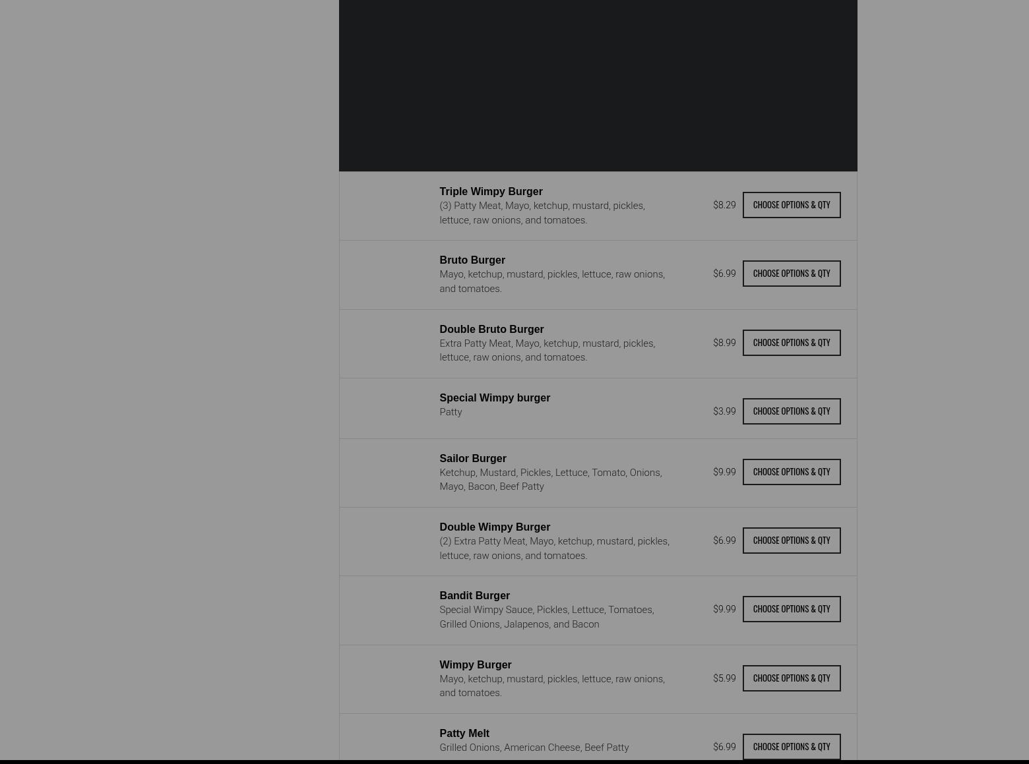This screenshot has width=1029, height=764.
Task: Choose options for Special Wimpy burger
Action: 792,411
